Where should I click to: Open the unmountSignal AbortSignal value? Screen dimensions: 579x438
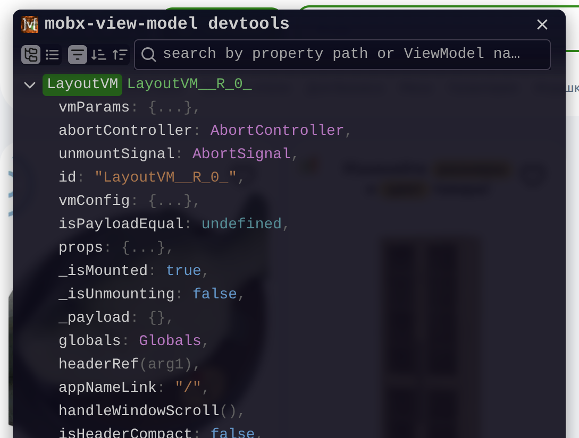click(241, 154)
